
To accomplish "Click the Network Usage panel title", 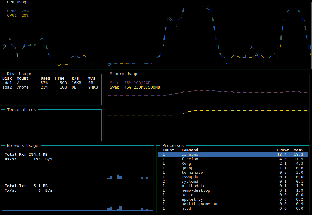I will [x=23, y=146].
